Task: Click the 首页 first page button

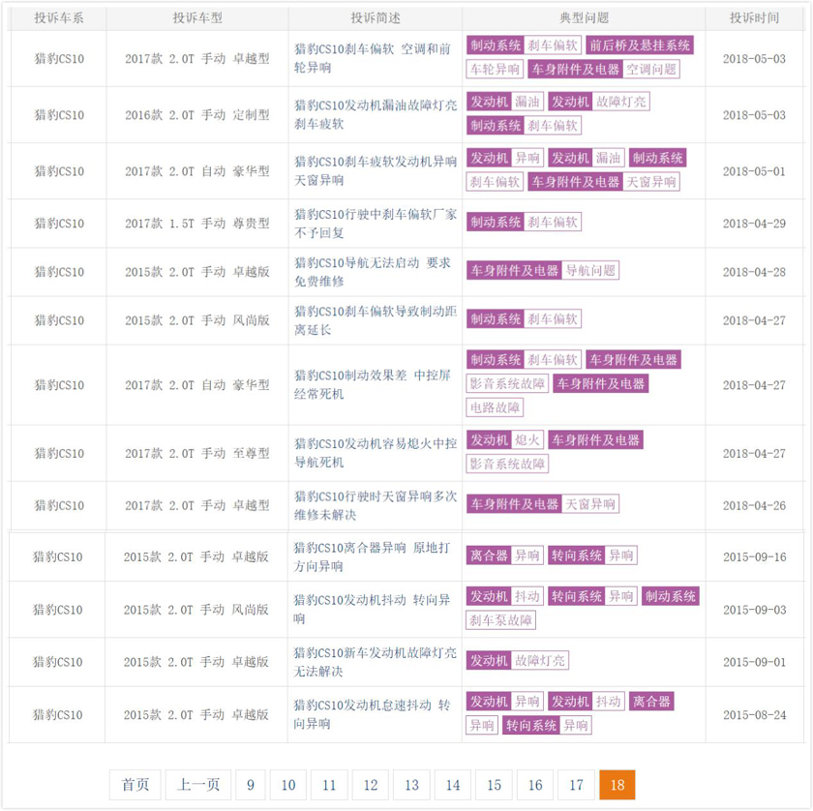Action: tap(135, 785)
